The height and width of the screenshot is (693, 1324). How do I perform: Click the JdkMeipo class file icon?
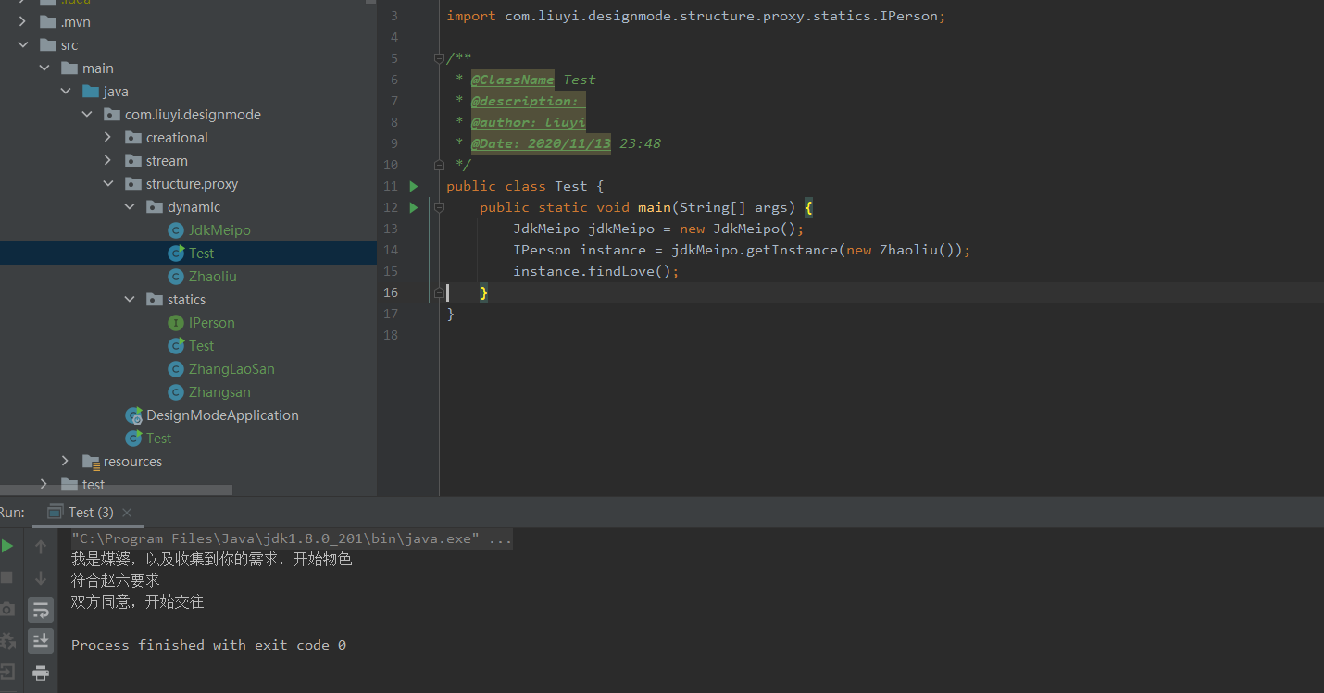176,230
